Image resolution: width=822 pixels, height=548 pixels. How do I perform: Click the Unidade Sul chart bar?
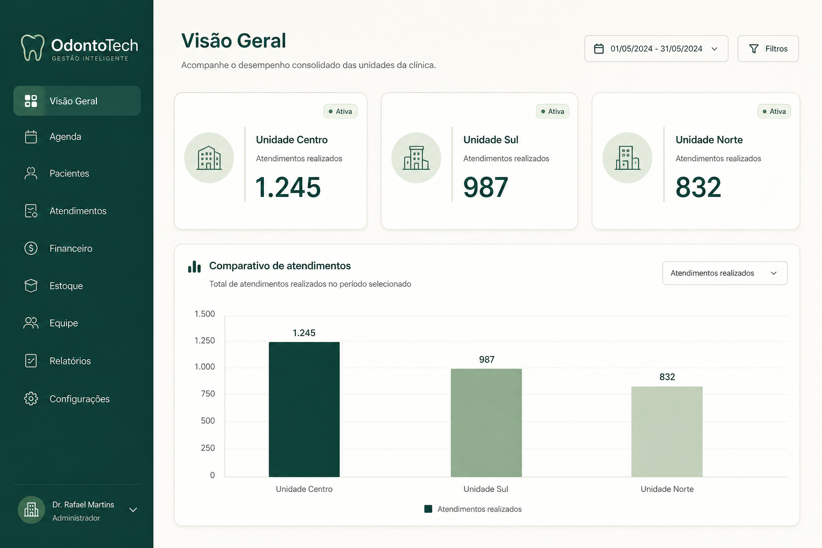click(486, 423)
